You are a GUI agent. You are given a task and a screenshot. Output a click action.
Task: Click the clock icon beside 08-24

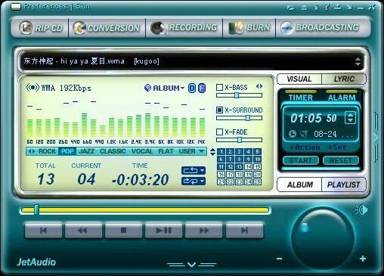pos(292,134)
